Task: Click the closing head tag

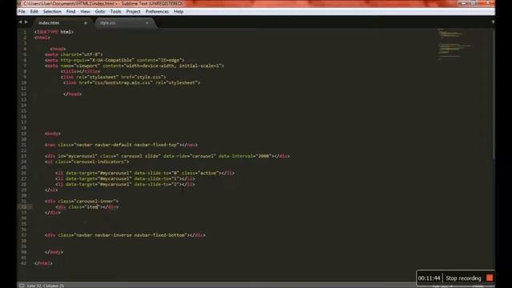Action: 73,94
